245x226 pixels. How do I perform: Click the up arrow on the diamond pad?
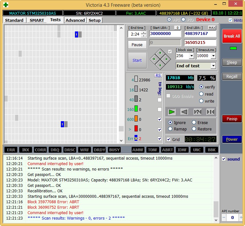coord(160,53)
